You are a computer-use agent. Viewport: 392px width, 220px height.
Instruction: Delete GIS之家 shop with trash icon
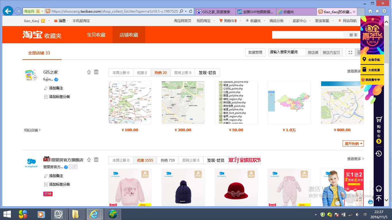tap(96, 72)
